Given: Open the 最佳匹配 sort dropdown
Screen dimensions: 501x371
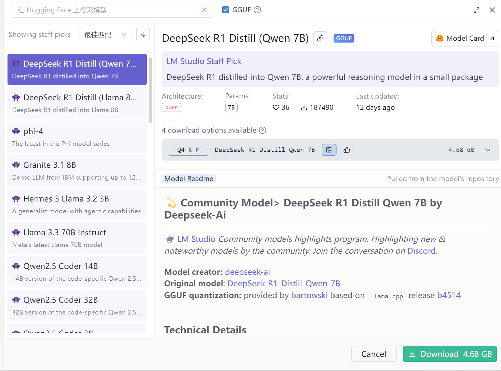Looking at the screenshot, I should tap(105, 35).
